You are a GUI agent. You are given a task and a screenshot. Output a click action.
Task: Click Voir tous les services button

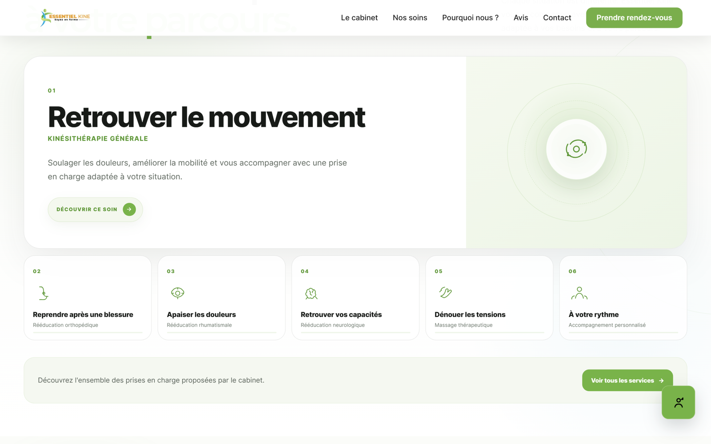[x=627, y=381]
